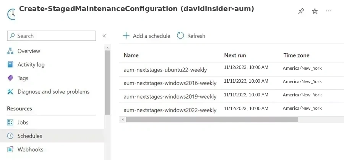Image resolution: width=344 pixels, height=160 pixels.
Task: Sort by the Name column header
Action: [x=131, y=55]
